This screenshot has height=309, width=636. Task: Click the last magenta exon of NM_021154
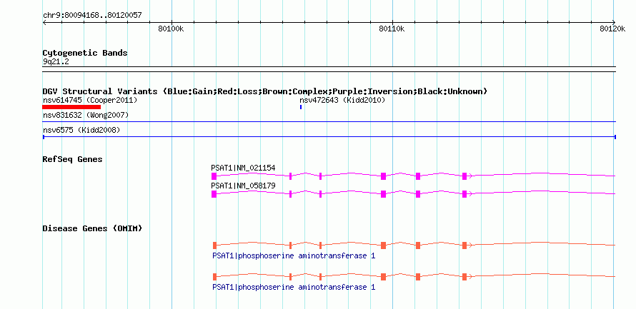[464, 176]
